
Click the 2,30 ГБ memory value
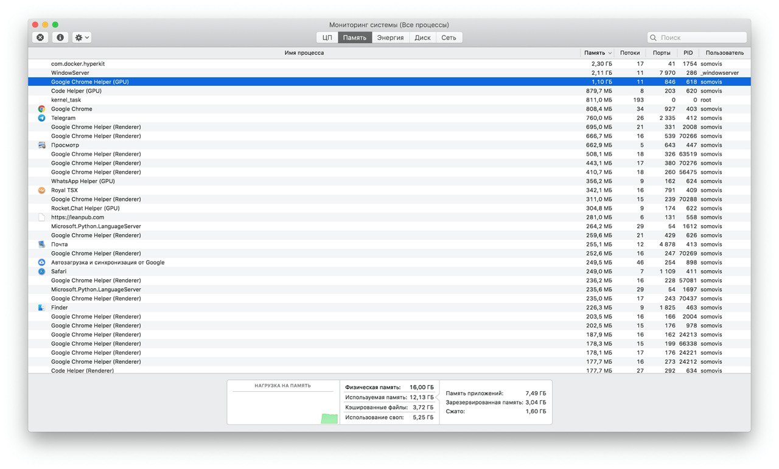601,64
